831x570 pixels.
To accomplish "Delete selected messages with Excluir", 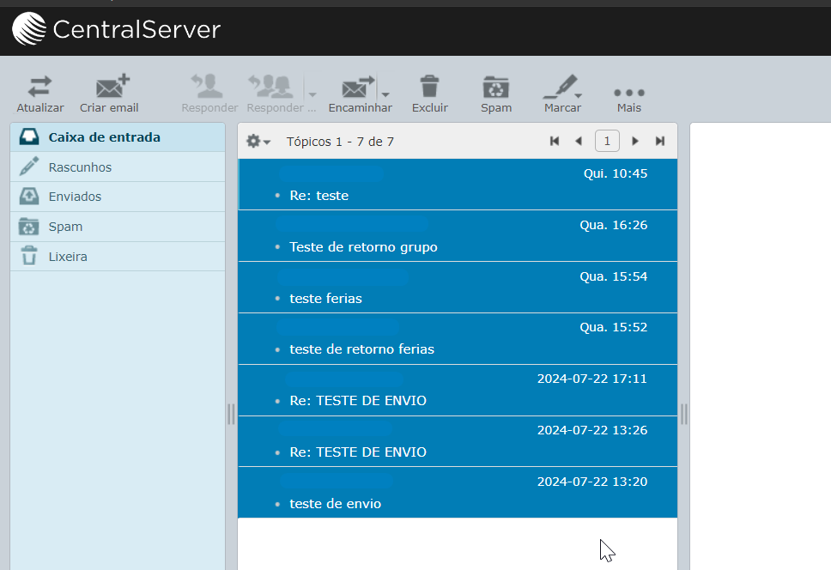I will [429, 88].
